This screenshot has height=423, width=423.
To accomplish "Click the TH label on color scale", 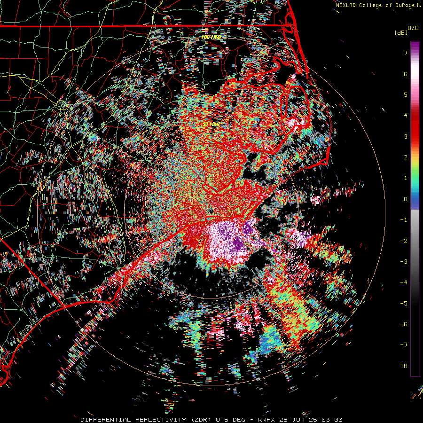I will (x=404, y=366).
